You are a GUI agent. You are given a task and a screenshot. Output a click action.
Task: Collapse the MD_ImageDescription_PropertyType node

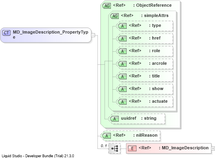point(93,35)
